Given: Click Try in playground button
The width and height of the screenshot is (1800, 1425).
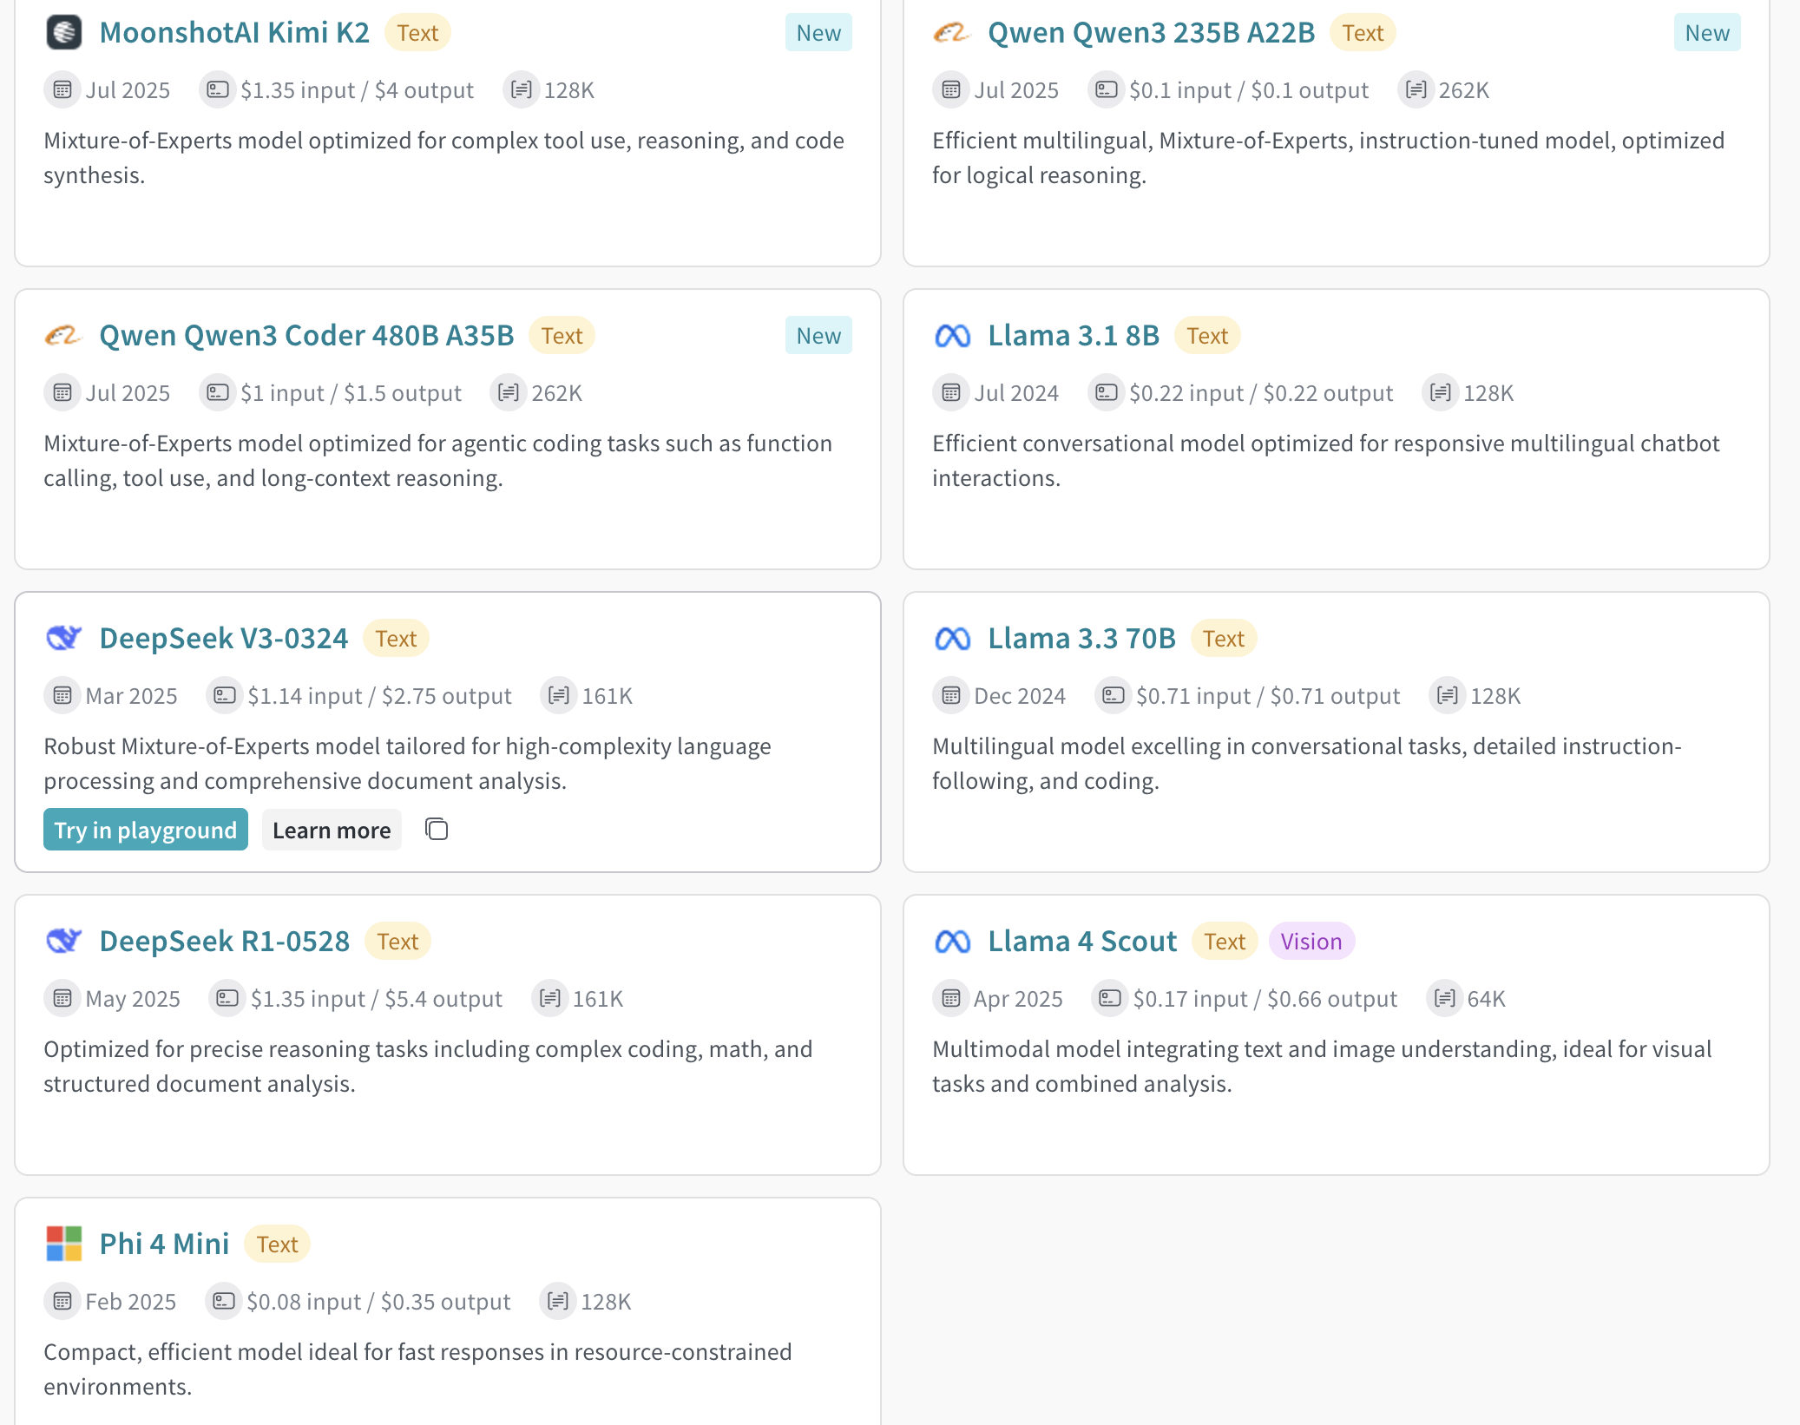Looking at the screenshot, I should point(146,830).
